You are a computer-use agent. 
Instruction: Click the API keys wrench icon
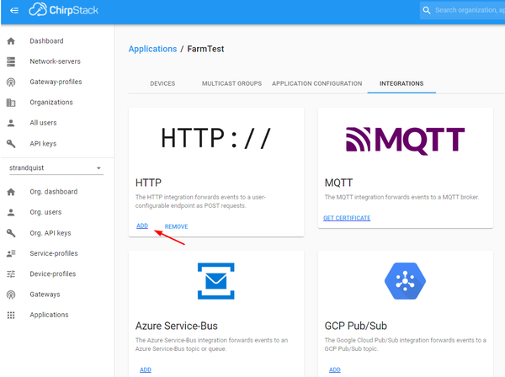[x=11, y=144]
